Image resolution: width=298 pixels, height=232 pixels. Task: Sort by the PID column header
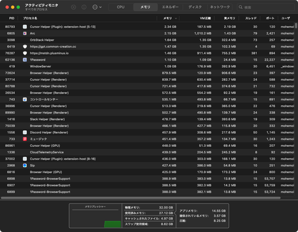tap(12, 18)
